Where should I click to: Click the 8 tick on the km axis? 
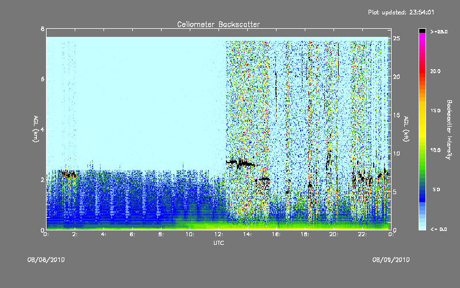43,29
